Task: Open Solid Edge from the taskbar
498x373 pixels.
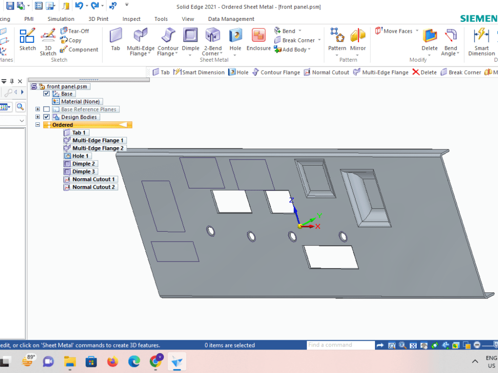Action: (177, 362)
